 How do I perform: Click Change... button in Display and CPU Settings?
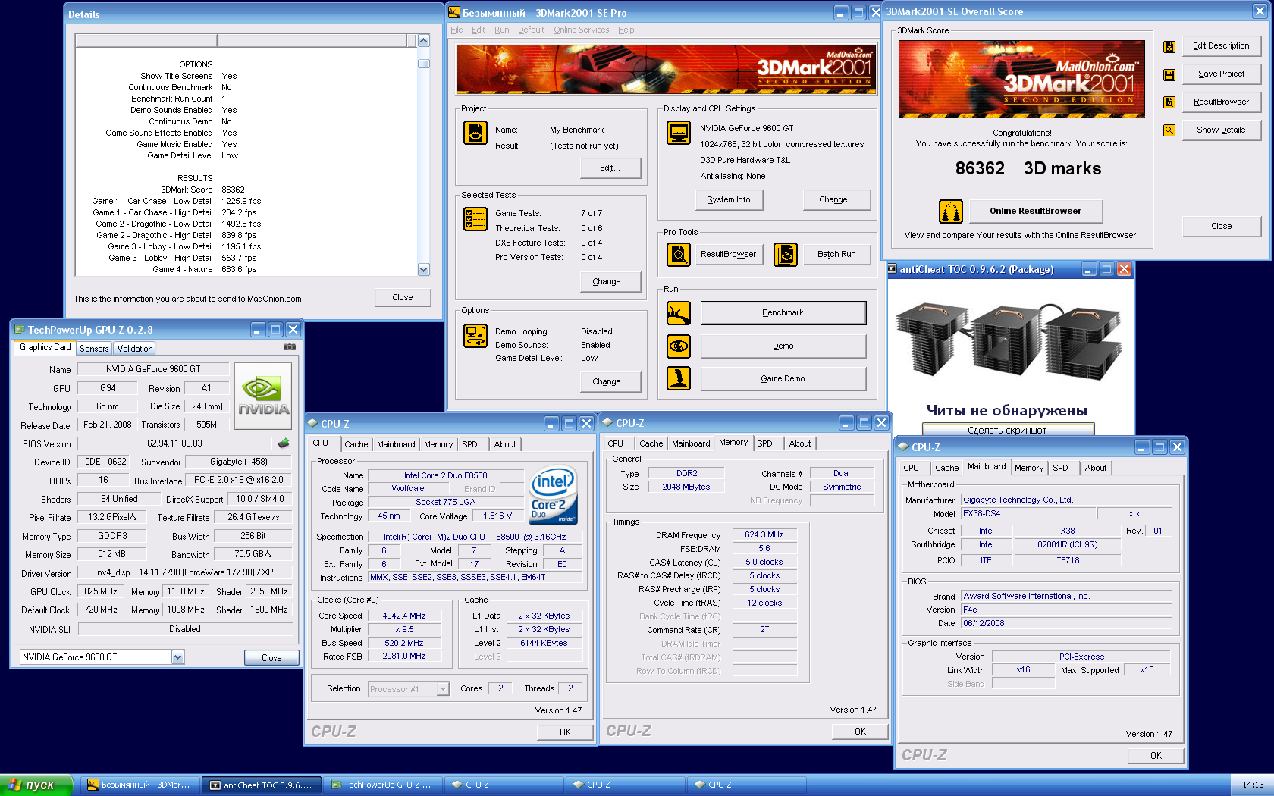click(x=836, y=200)
